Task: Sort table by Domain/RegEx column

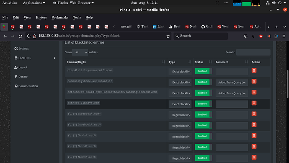Action: (116, 62)
